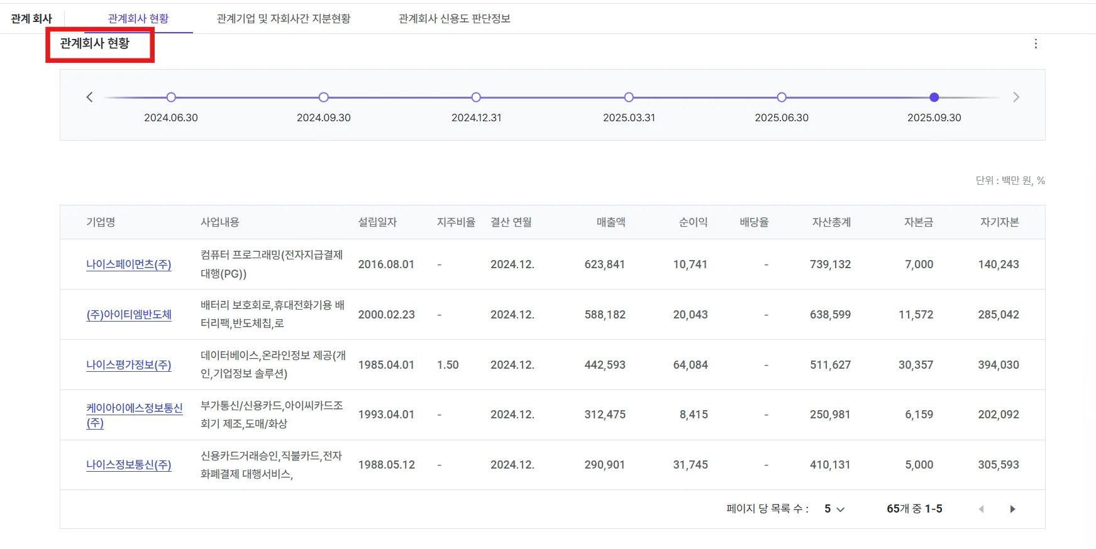Open 나이스페이먼츠(주) company link

[128, 264]
